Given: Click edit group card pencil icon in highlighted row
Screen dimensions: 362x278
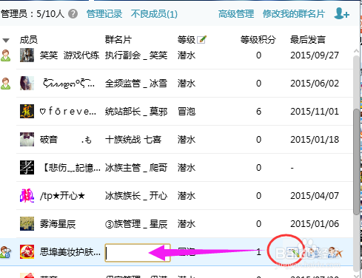Looking at the screenshot, I should [x=294, y=252].
